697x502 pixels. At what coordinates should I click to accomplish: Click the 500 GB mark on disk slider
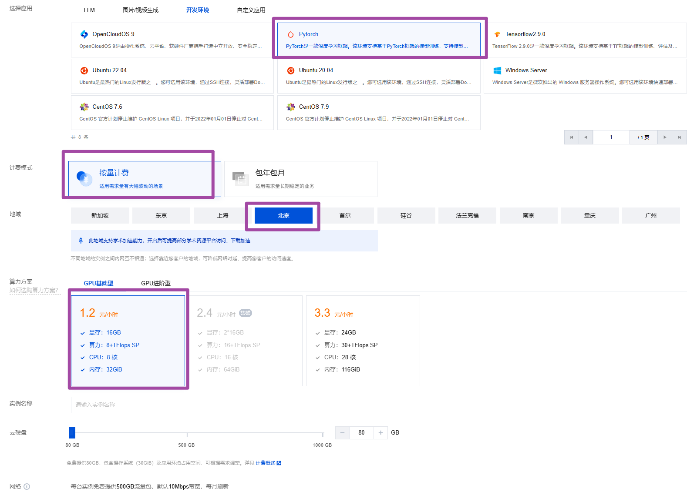187,434
